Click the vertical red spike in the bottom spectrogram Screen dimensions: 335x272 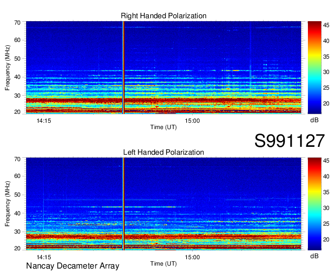[x=123, y=204]
